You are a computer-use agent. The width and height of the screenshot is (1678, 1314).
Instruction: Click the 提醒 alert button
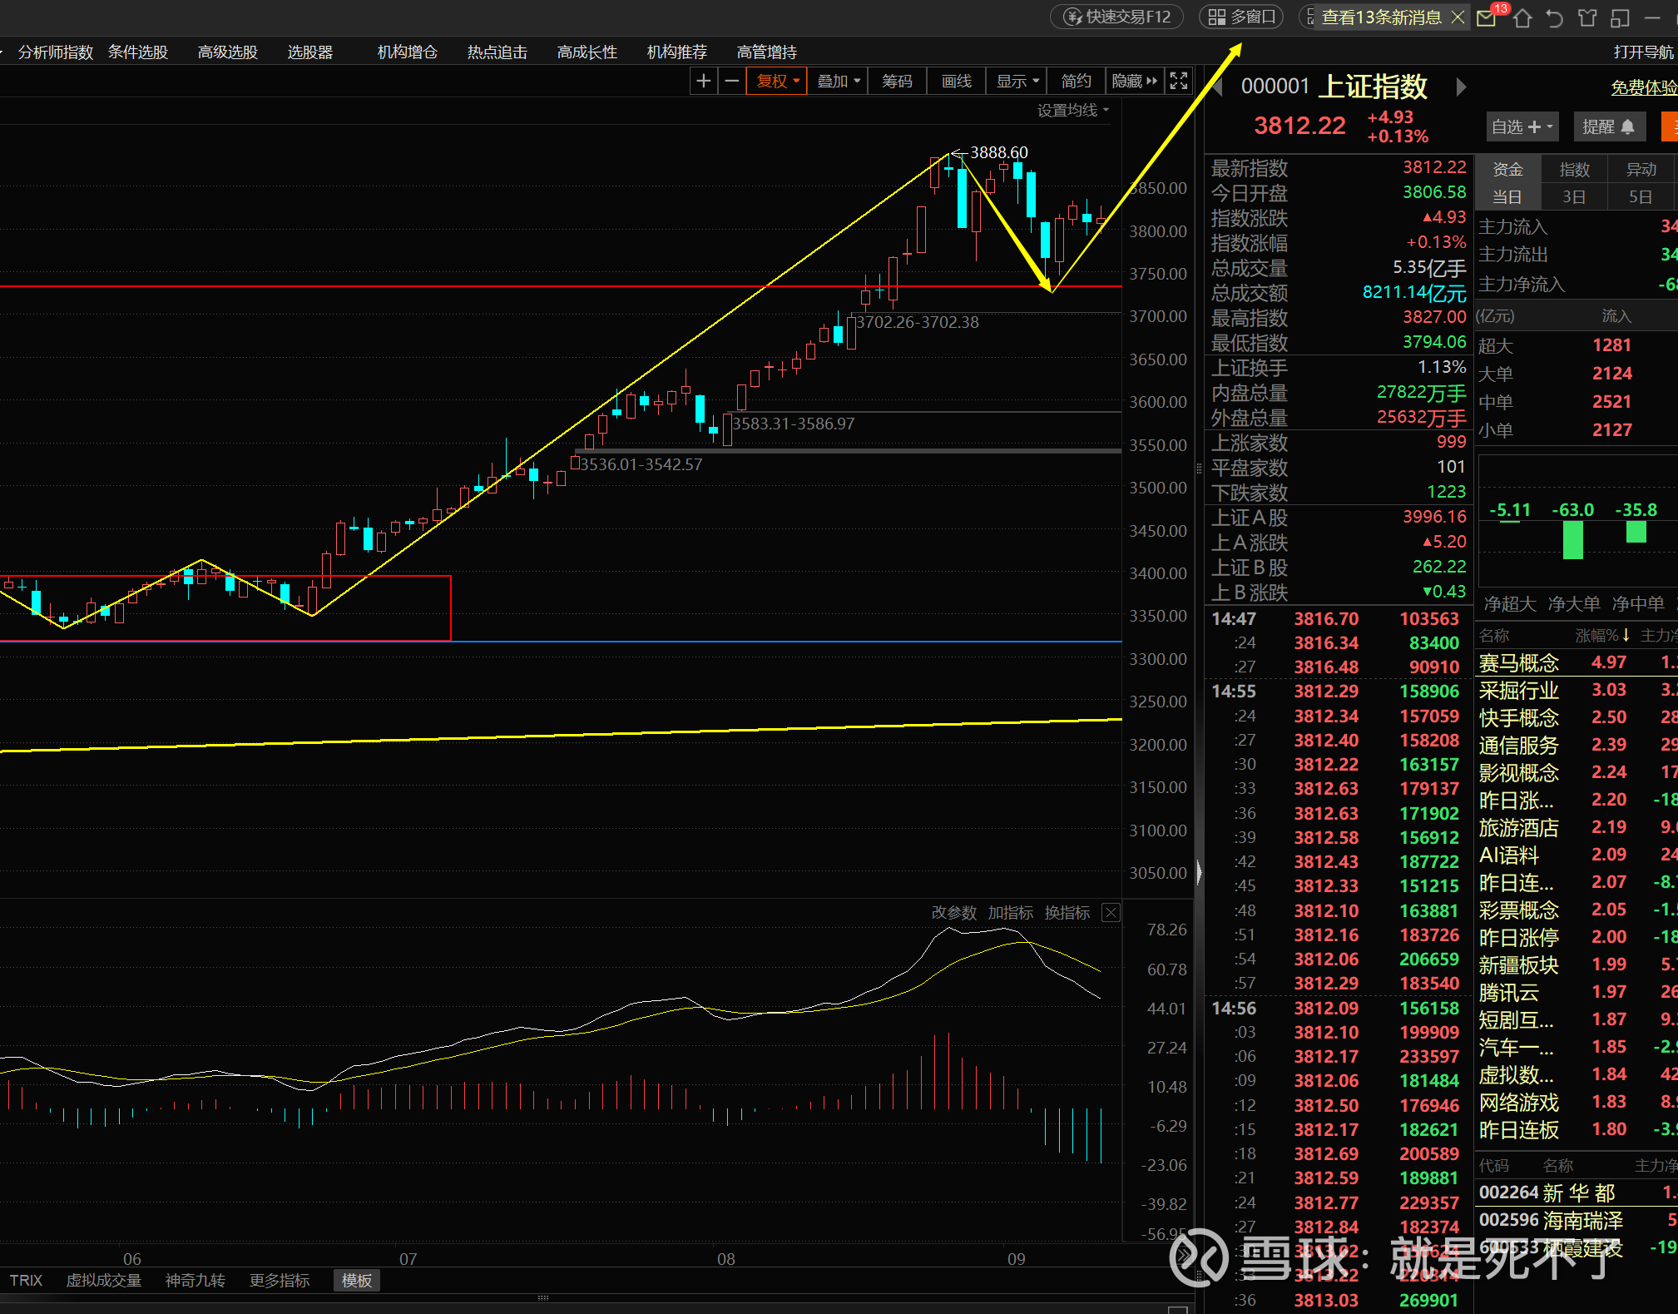(x=1608, y=126)
